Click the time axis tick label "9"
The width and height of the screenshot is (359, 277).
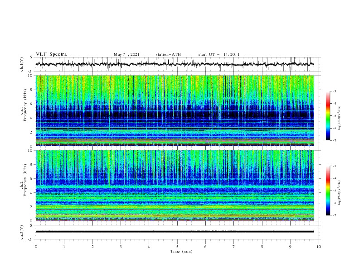point(290,247)
